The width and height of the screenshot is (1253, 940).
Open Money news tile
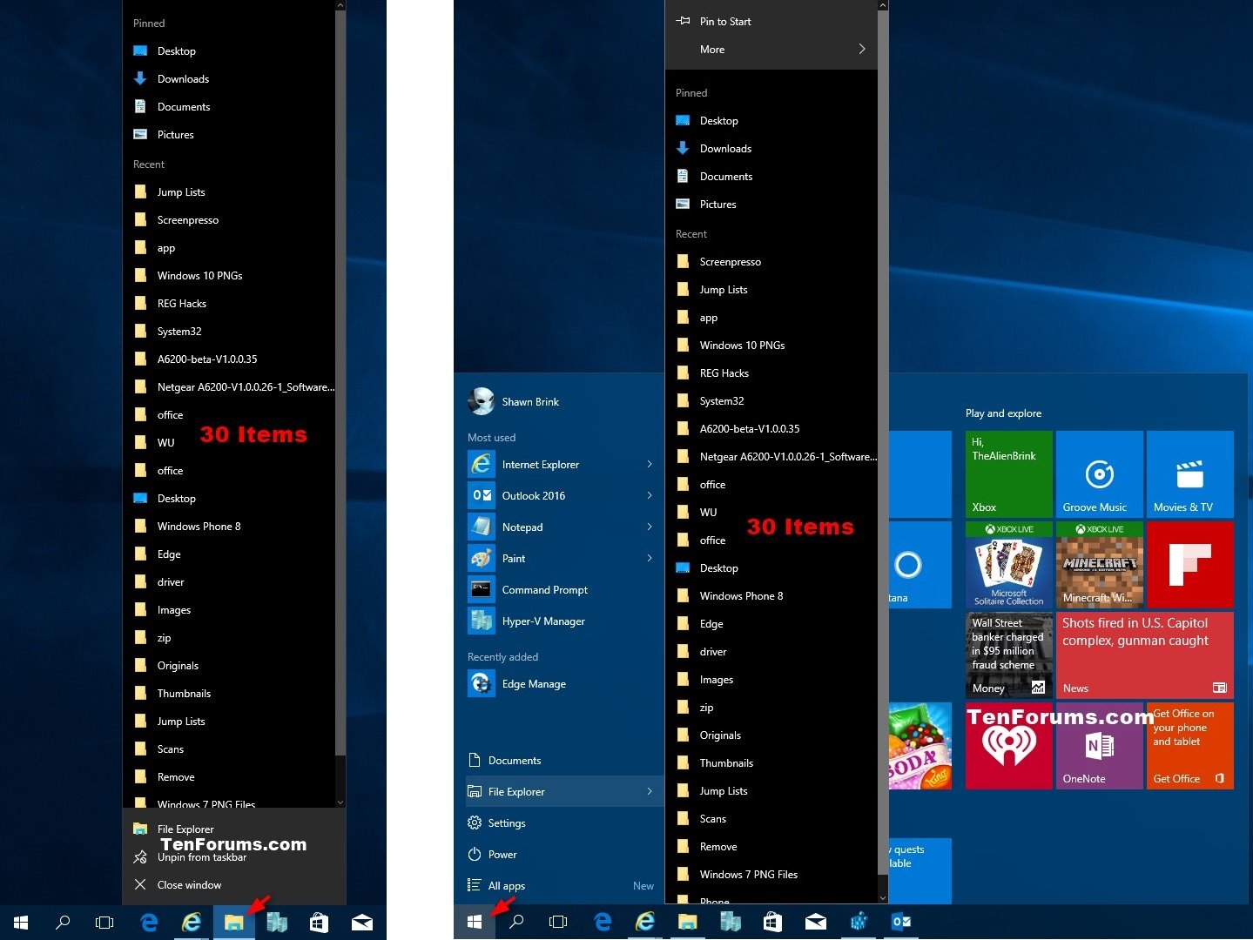(x=1009, y=655)
